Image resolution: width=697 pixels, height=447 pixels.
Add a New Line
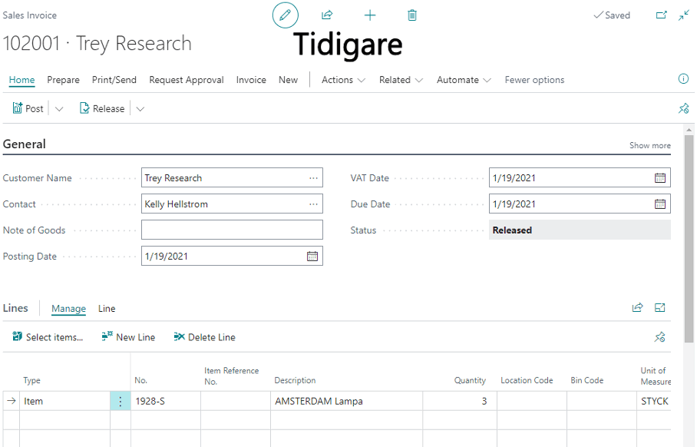tap(128, 337)
